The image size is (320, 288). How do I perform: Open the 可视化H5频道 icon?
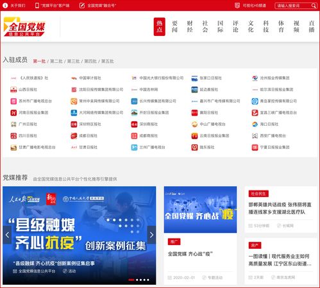click(x=237, y=5)
